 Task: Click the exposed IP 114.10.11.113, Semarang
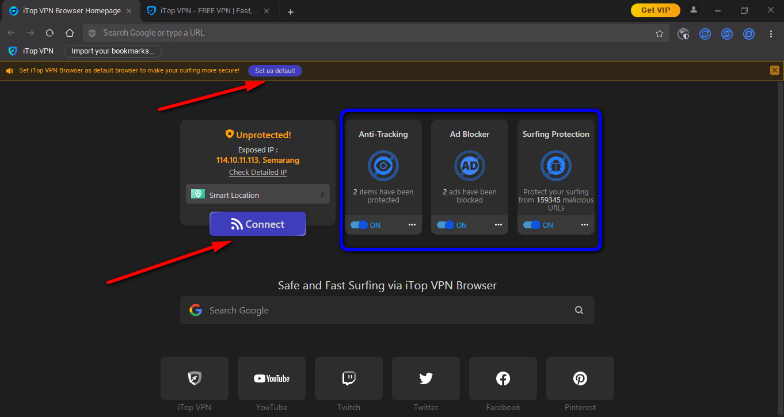point(257,160)
